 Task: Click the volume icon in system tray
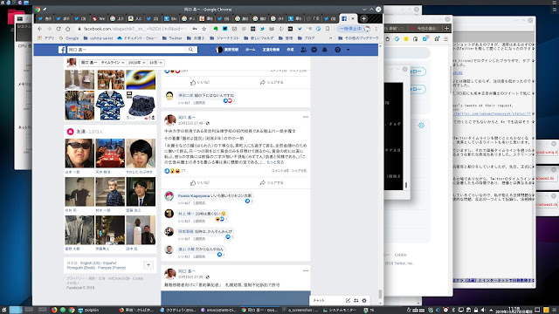click(483, 311)
